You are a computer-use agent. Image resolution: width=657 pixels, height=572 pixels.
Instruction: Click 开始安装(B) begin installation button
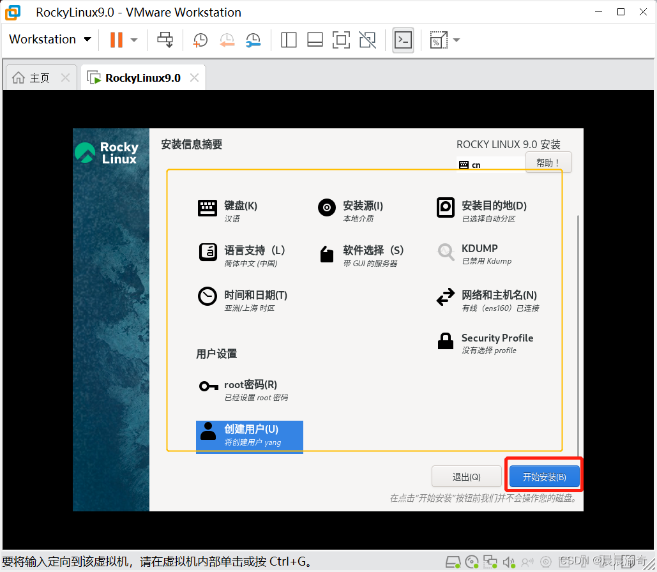(544, 477)
